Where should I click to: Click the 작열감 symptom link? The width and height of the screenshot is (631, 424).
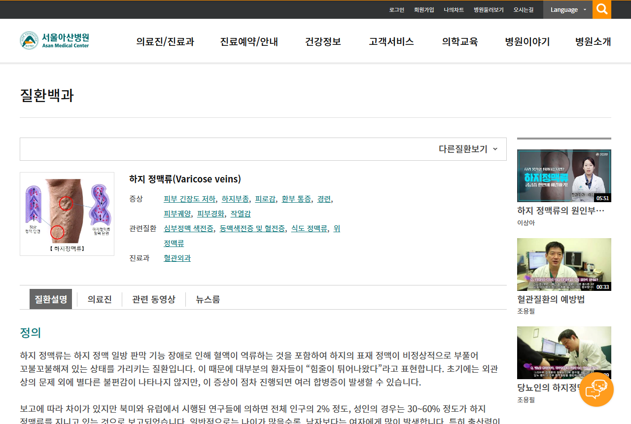241,214
